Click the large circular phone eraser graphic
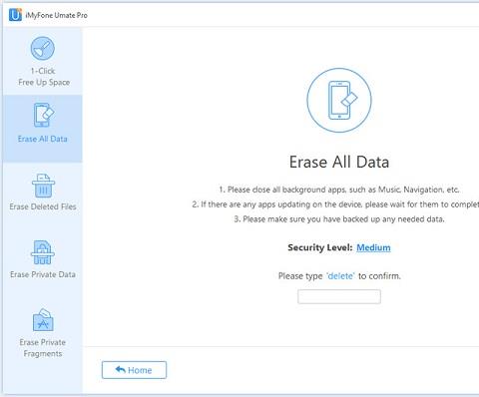The height and width of the screenshot is (397, 479). [x=339, y=100]
